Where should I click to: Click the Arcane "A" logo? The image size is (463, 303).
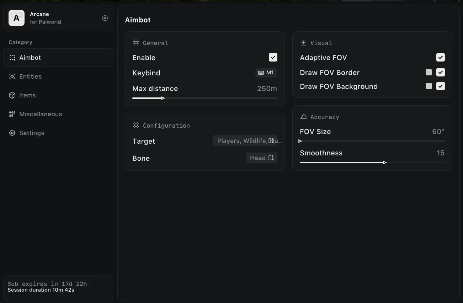(16, 18)
